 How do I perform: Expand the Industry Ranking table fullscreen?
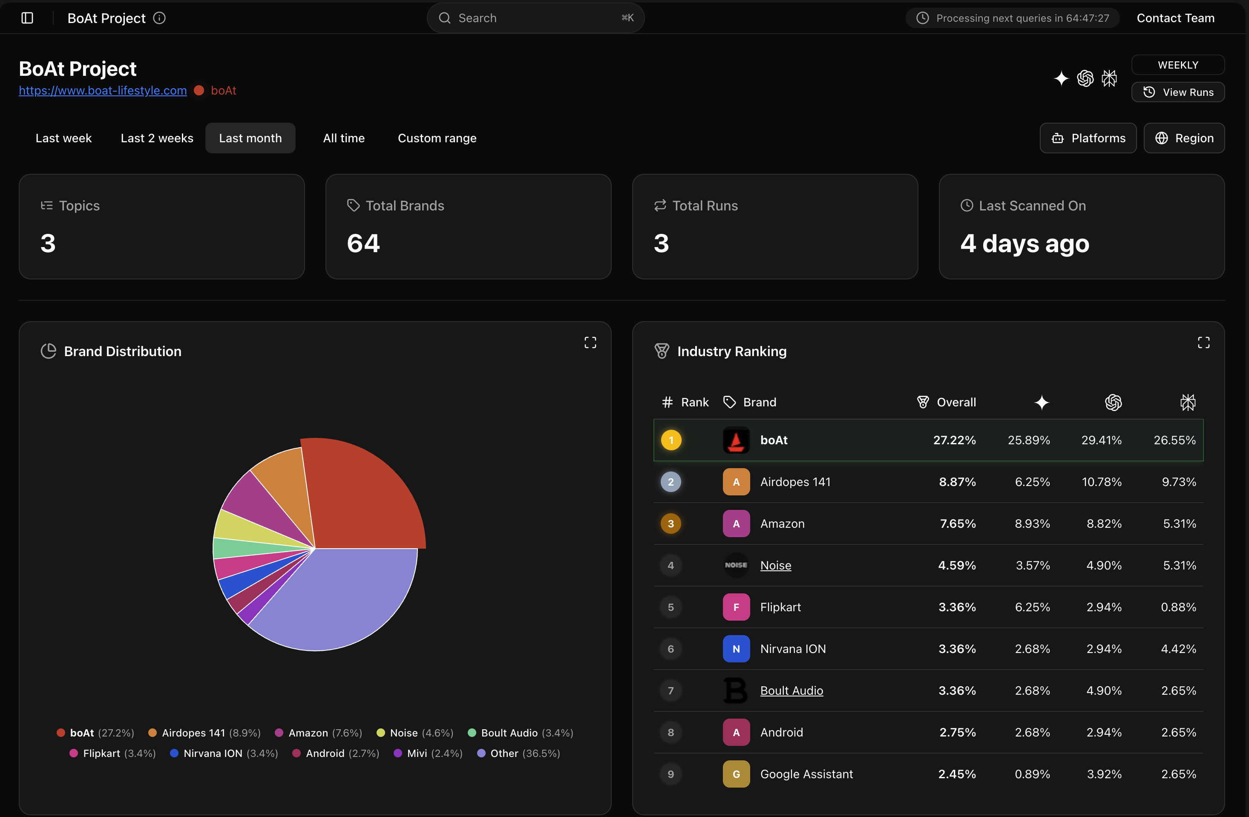point(1204,342)
